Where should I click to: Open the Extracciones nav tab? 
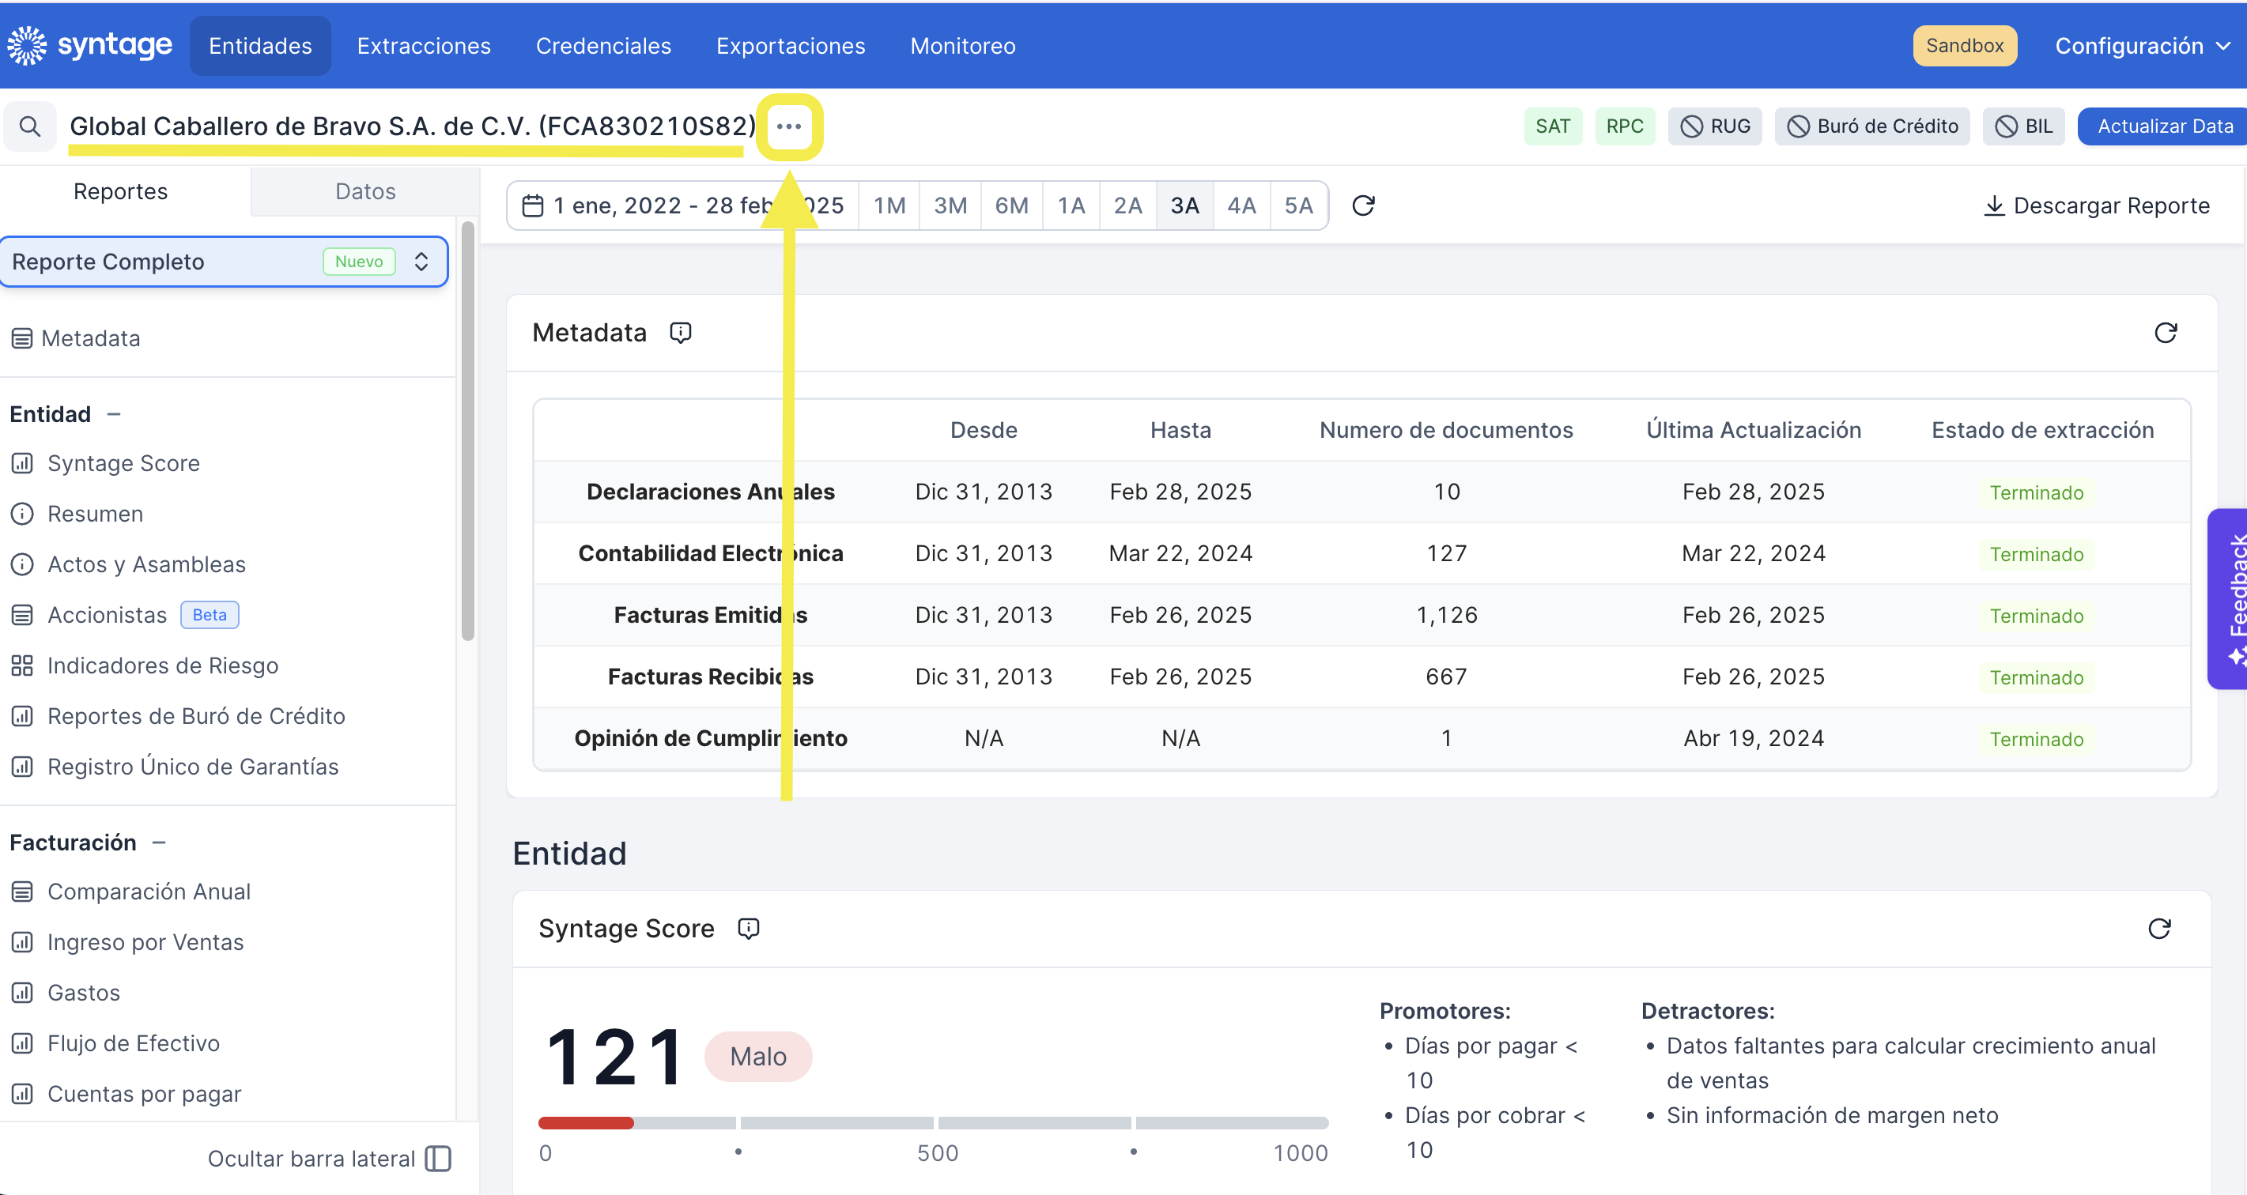424,45
